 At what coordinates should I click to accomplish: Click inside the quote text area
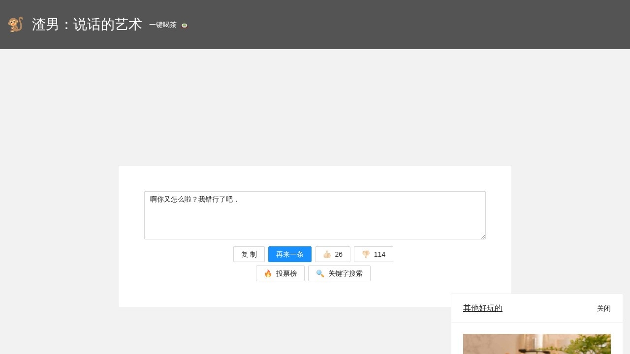[x=315, y=215]
